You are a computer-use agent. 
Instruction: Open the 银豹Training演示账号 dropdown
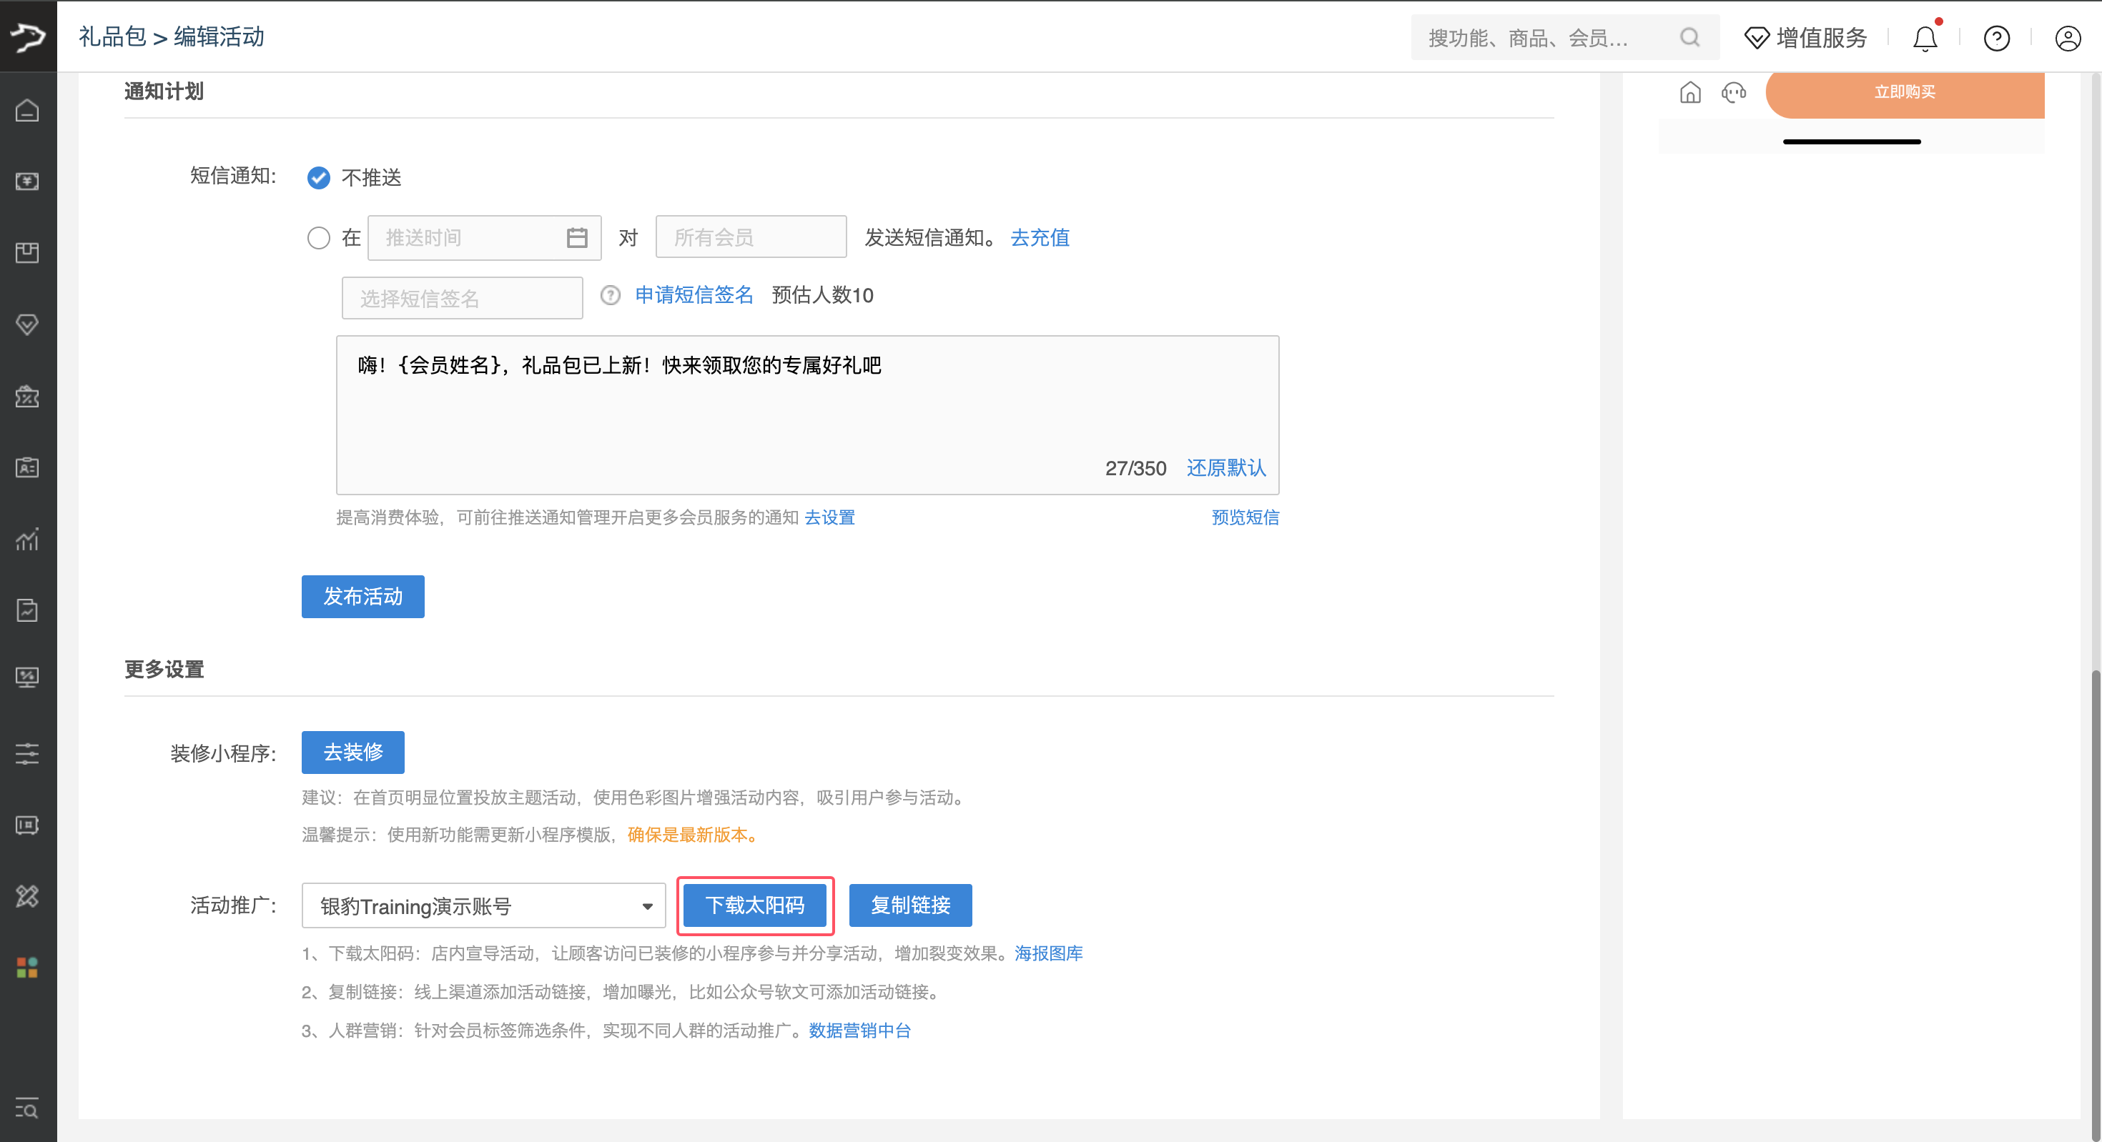click(484, 905)
